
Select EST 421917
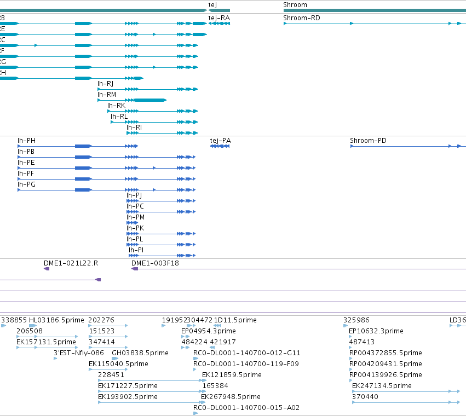(x=223, y=342)
